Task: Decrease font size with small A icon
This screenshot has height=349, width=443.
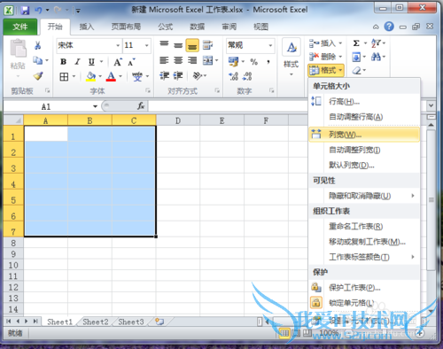Action: [131, 62]
